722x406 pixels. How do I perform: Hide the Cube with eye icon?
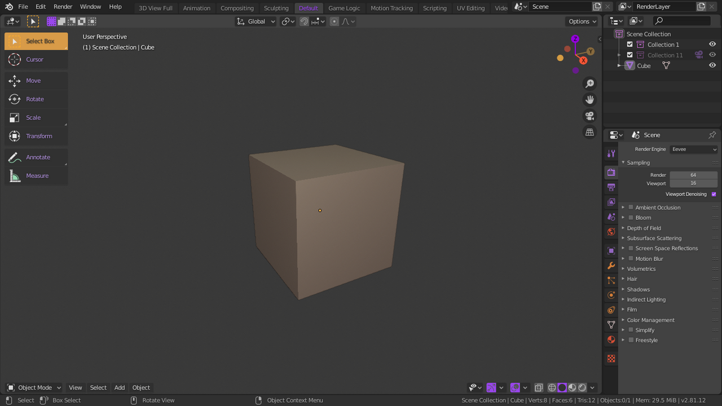[x=712, y=65]
